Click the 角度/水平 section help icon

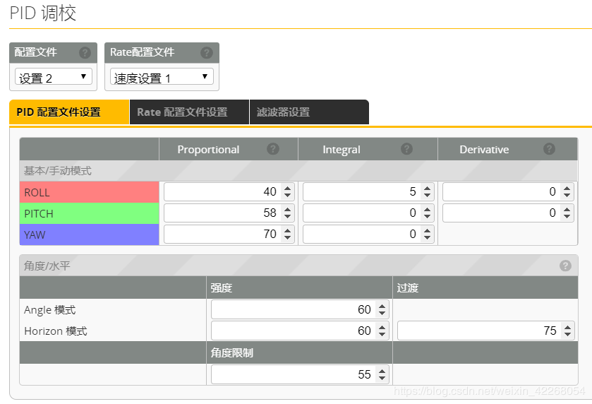coord(565,266)
